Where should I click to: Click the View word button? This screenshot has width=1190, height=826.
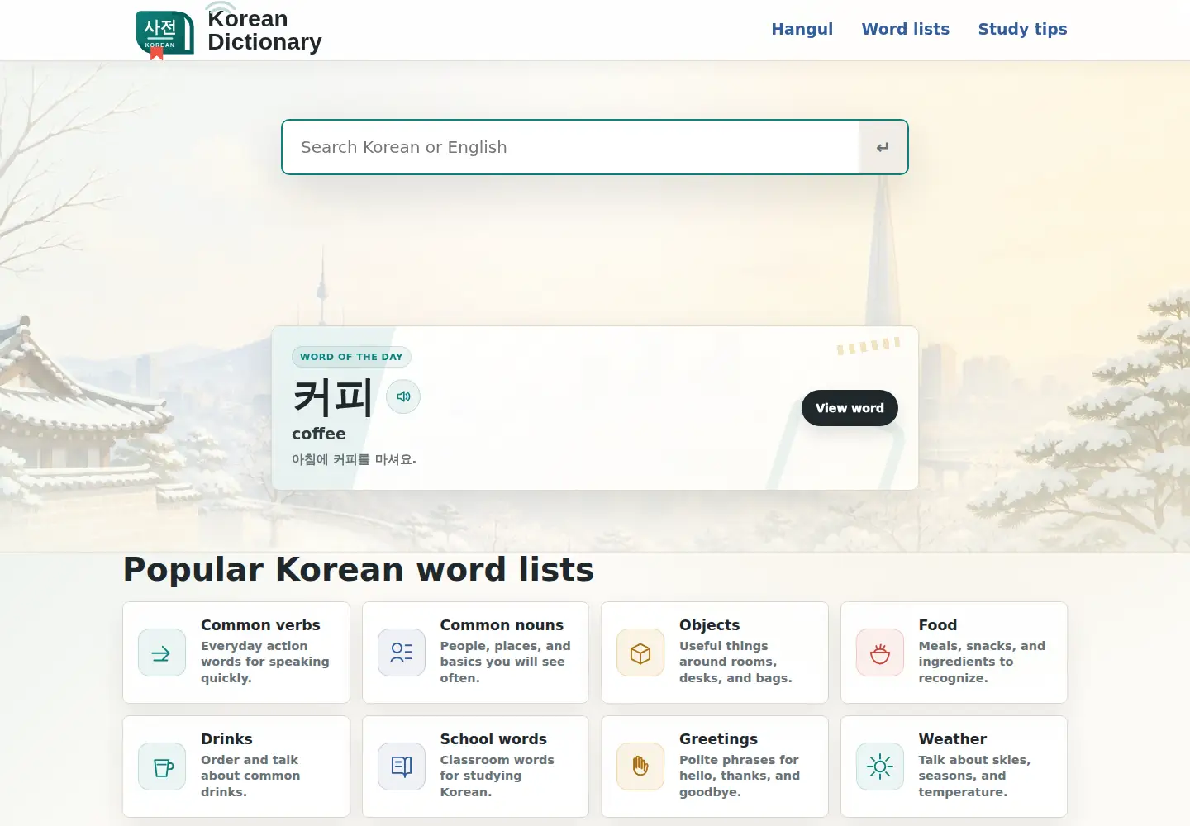click(850, 408)
